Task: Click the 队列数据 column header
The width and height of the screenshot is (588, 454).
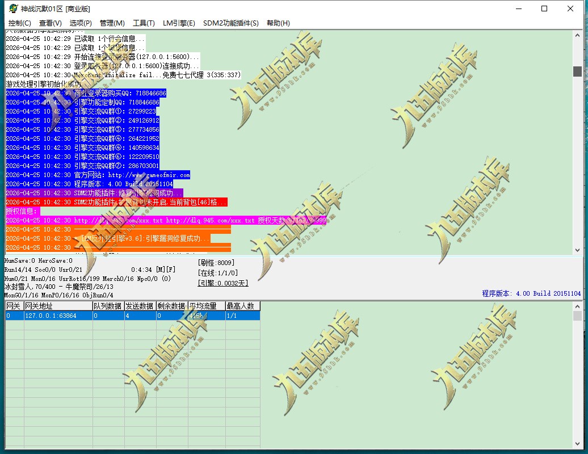Action: (x=108, y=306)
